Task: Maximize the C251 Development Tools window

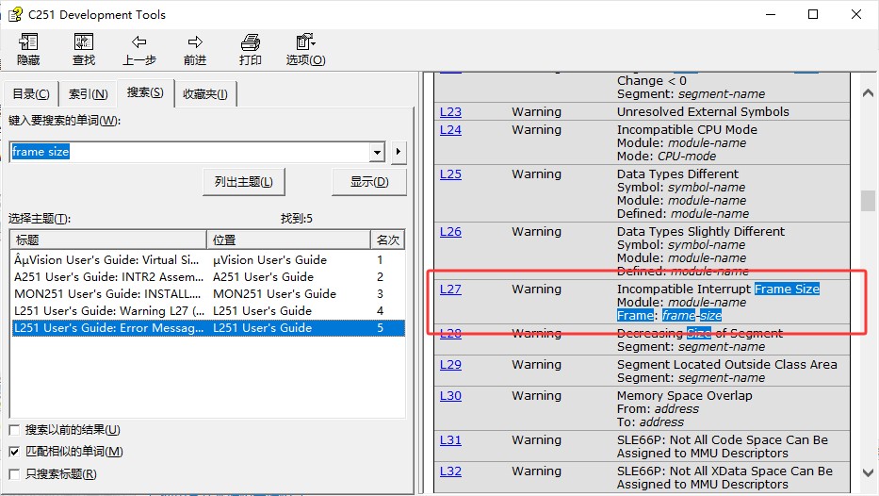Action: 813,14
